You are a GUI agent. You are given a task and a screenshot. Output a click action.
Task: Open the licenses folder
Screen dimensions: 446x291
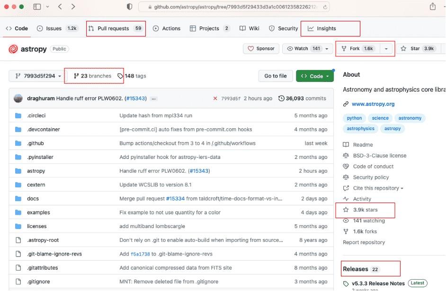click(36, 226)
